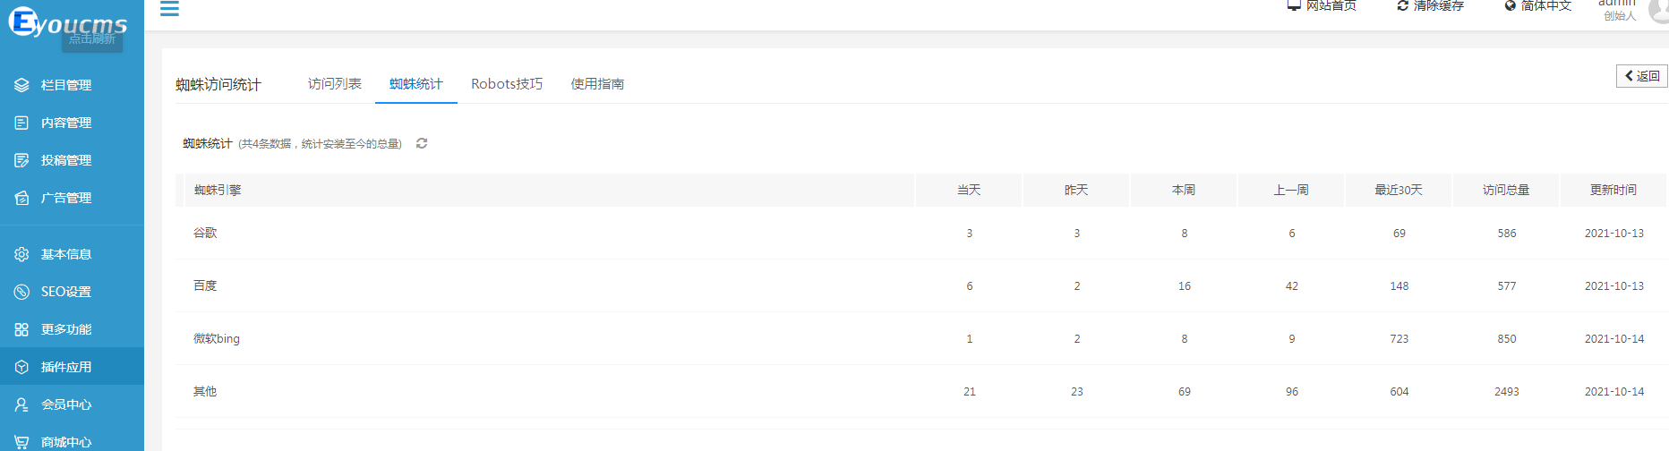Image resolution: width=1669 pixels, height=451 pixels.
Task: Select 插件应用 in the sidebar
Action: click(x=72, y=367)
